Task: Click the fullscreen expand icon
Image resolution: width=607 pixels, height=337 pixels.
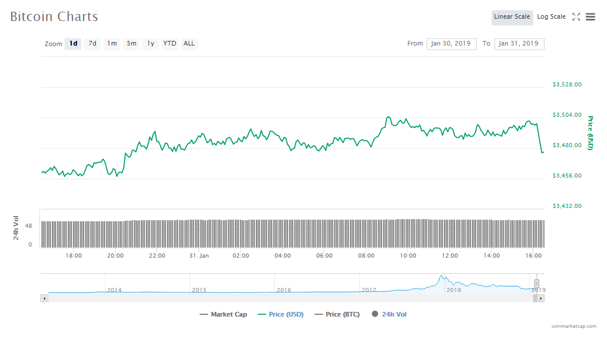Action: (x=576, y=17)
